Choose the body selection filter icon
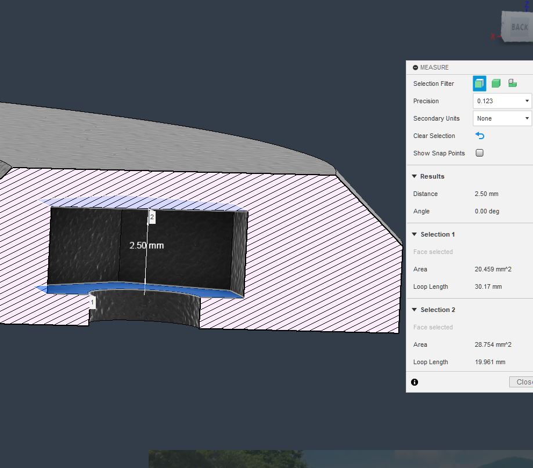Image resolution: width=533 pixels, height=468 pixels. coord(496,84)
